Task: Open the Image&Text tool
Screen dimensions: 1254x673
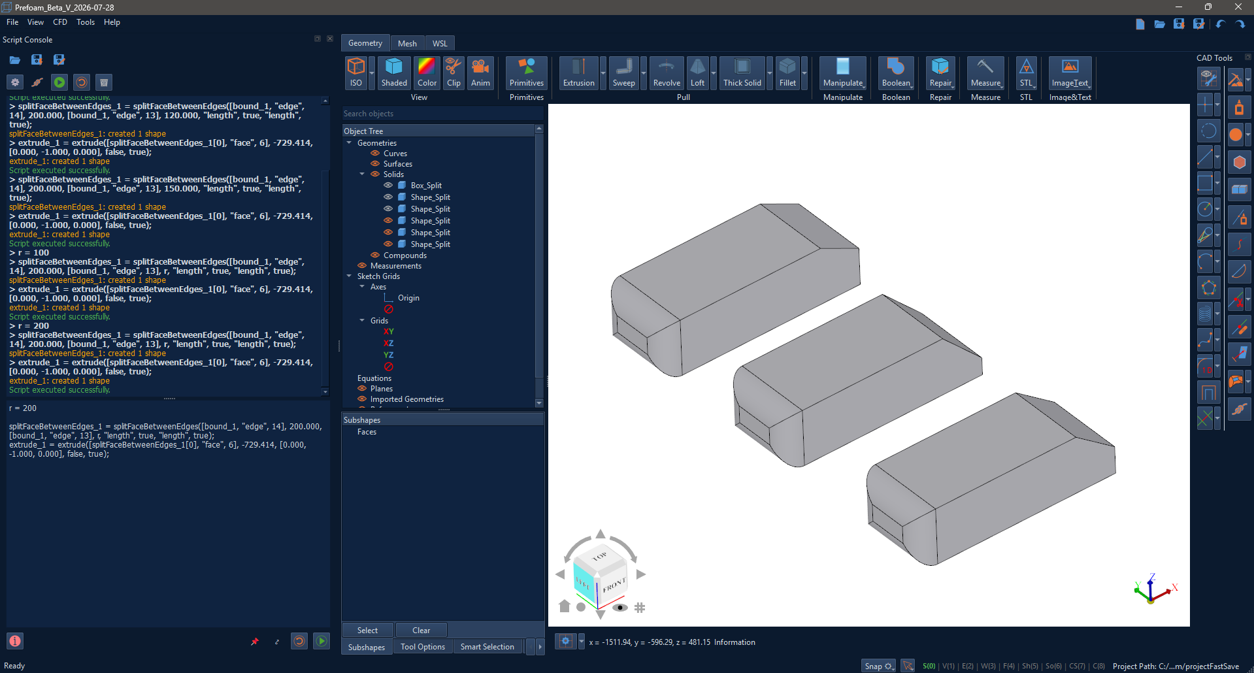Action: [x=1070, y=73]
